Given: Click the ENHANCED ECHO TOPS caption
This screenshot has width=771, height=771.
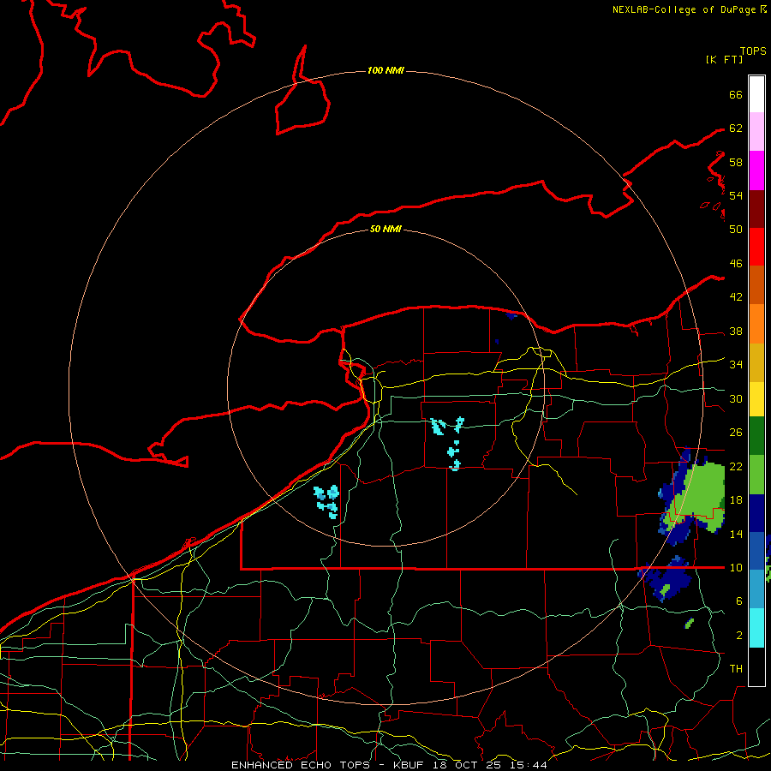Looking at the screenshot, I should pyautogui.click(x=301, y=765).
